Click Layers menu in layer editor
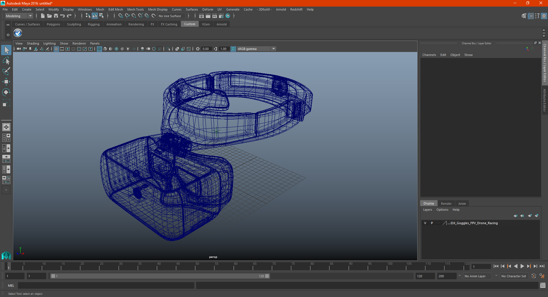This screenshot has height=297, width=548. point(427,210)
